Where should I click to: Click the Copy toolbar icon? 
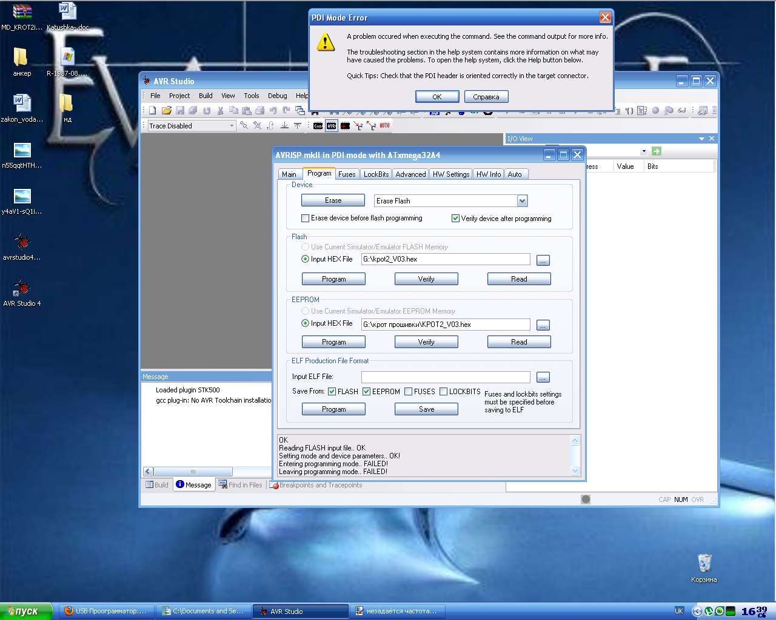click(233, 110)
